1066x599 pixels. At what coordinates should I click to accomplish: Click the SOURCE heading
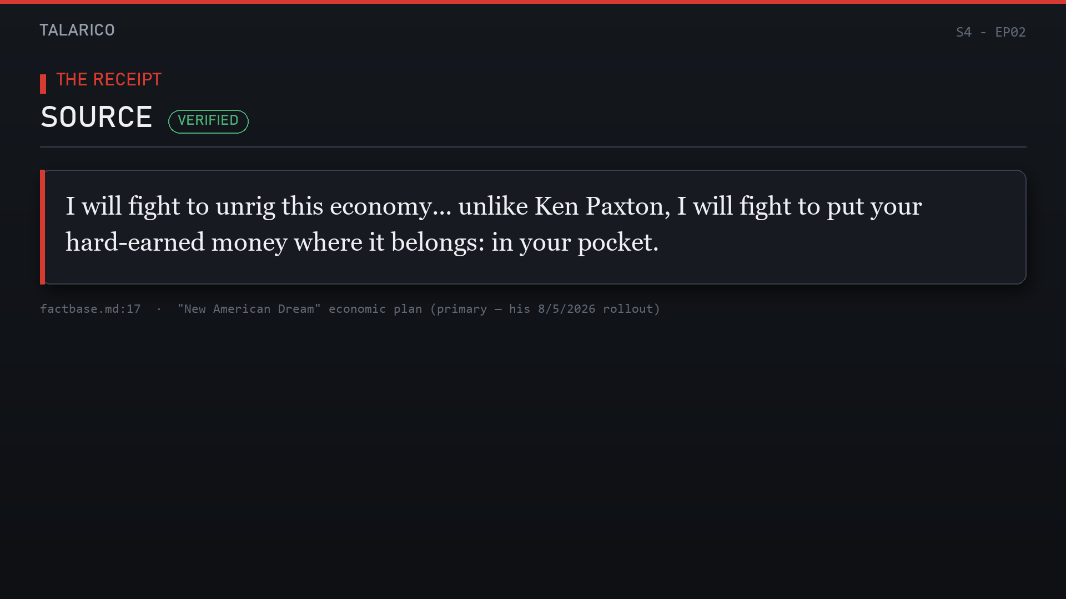click(97, 117)
